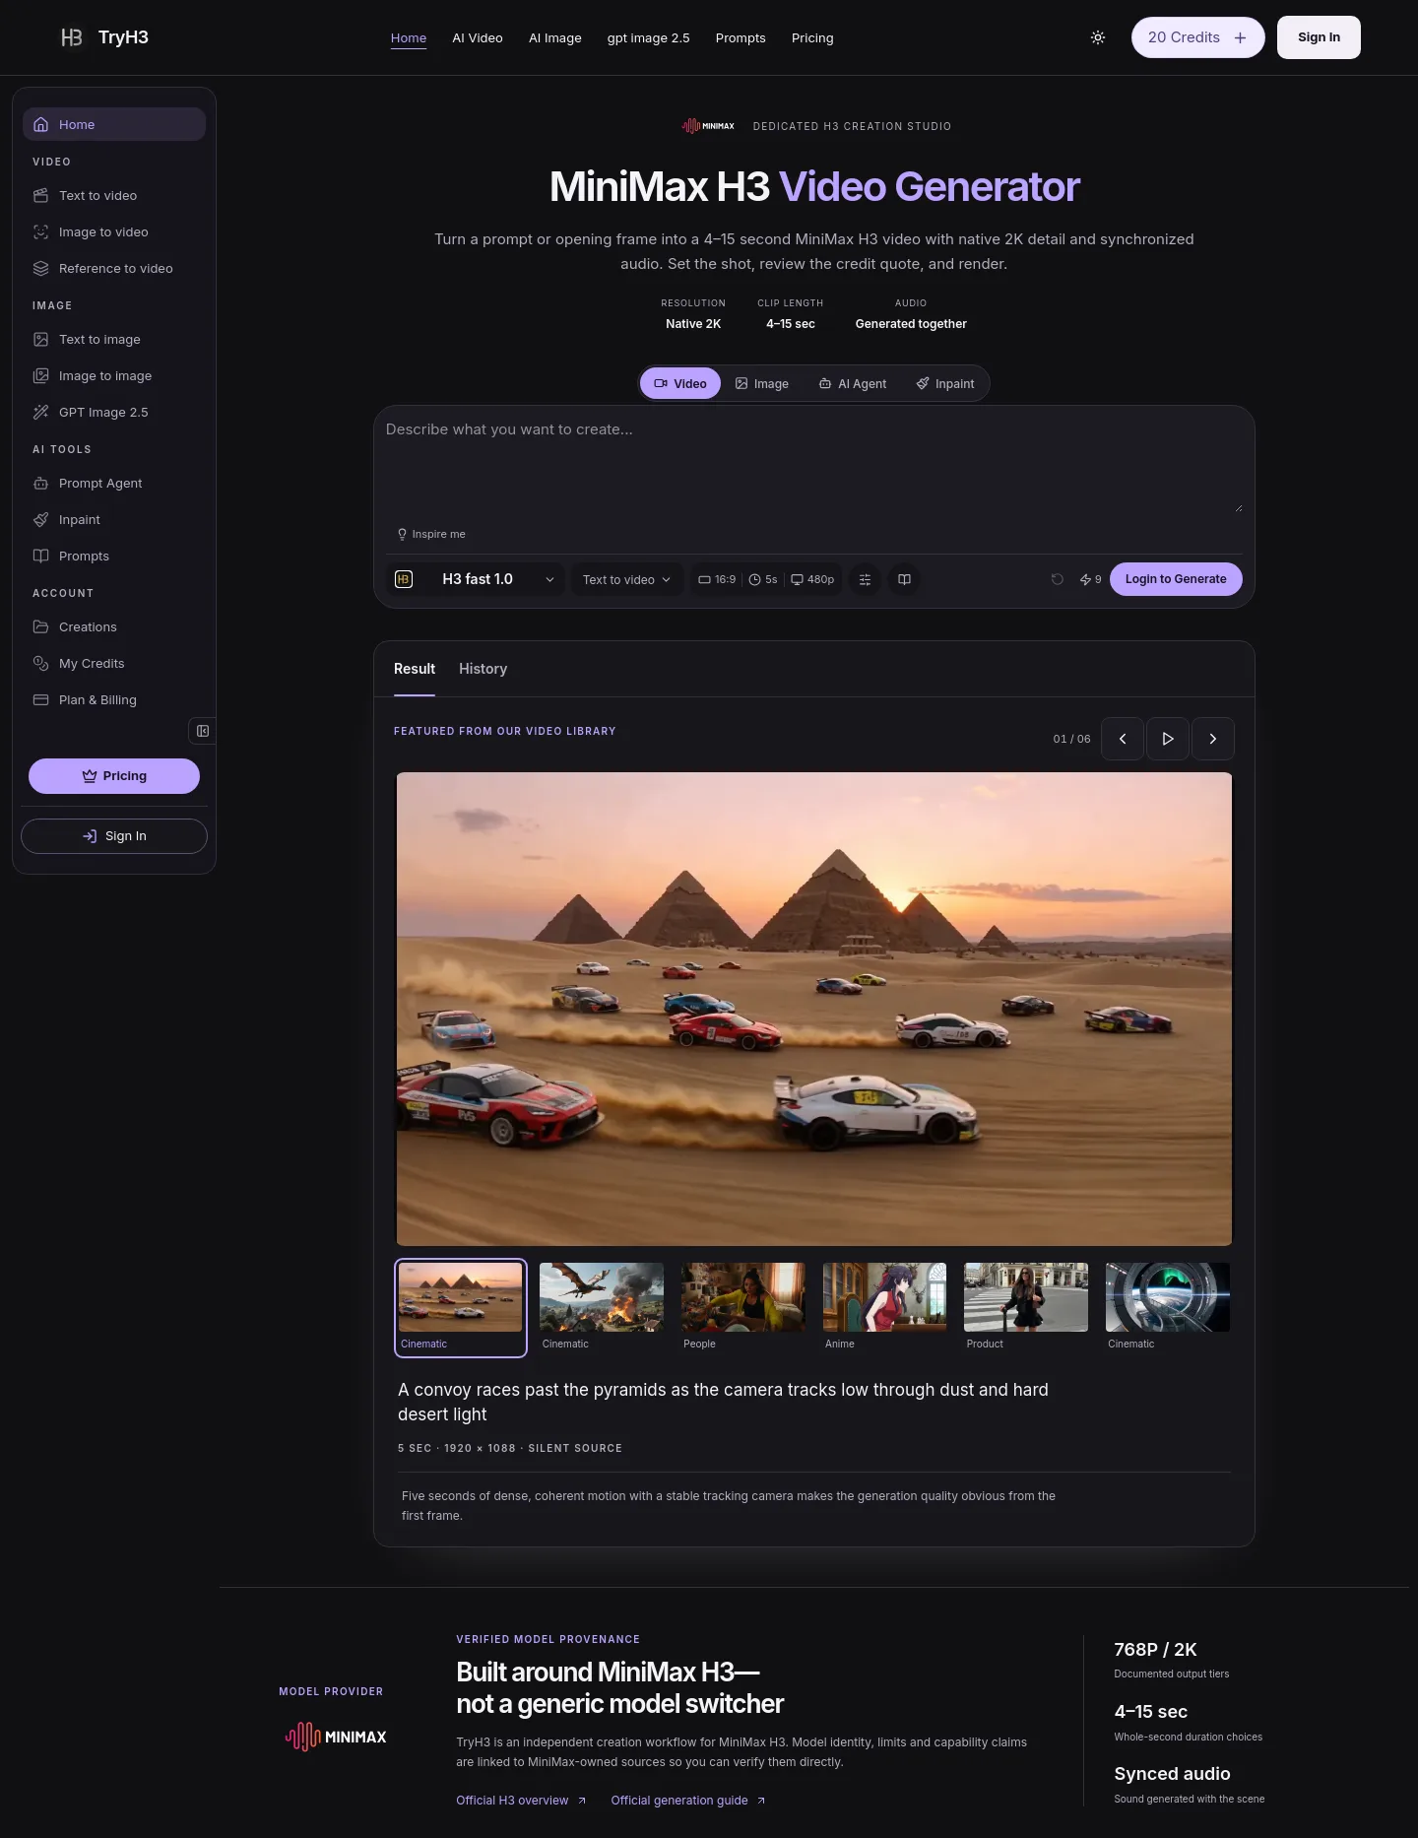1418x1838 pixels.
Task: Toggle the light/dark theme sun icon
Action: [x=1098, y=37]
